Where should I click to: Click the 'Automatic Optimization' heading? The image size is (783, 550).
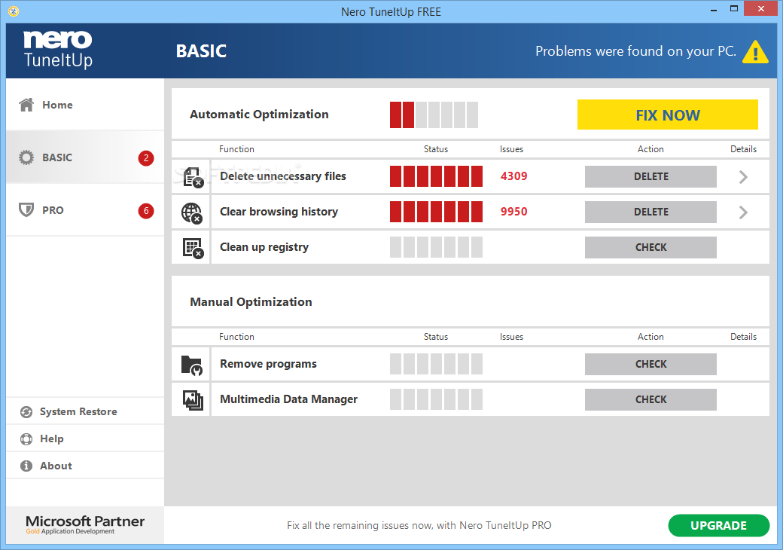point(259,115)
